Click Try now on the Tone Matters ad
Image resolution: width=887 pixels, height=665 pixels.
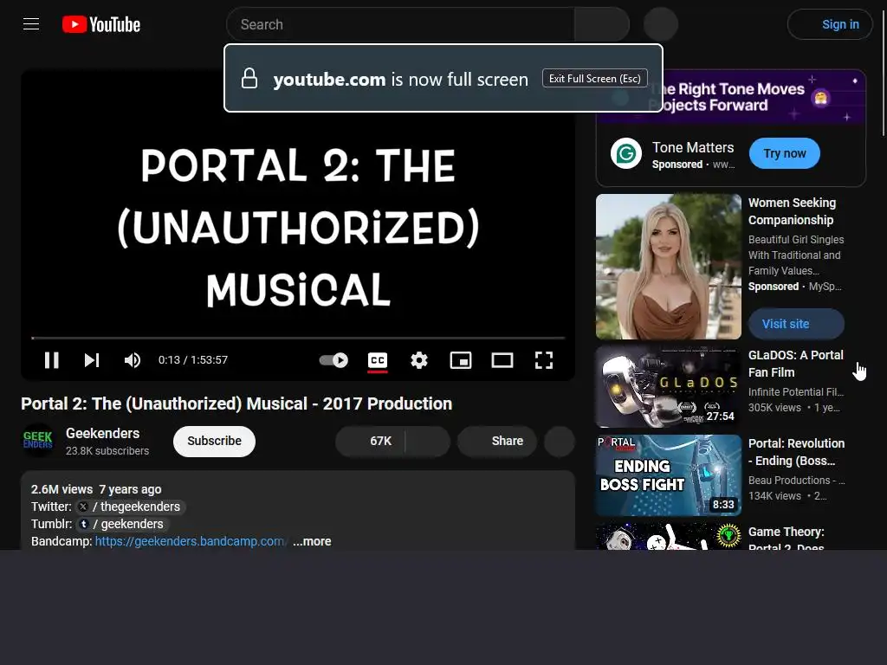click(x=785, y=153)
